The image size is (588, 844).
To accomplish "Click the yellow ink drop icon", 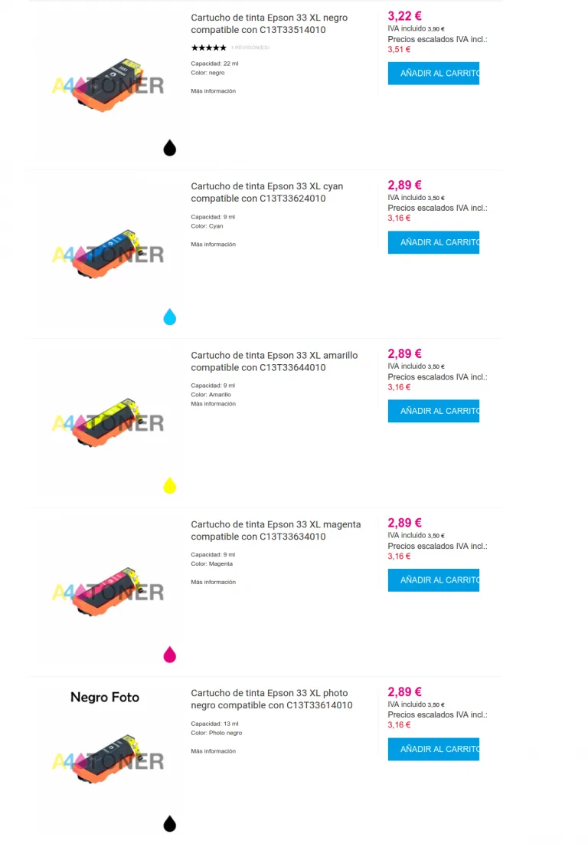I will coord(170,485).
